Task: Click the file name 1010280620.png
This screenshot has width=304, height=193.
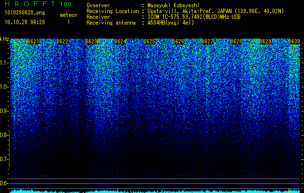Action: coord(25,13)
